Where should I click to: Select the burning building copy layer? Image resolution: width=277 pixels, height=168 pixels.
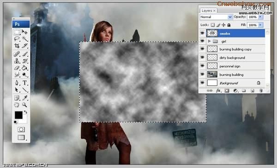(235, 49)
